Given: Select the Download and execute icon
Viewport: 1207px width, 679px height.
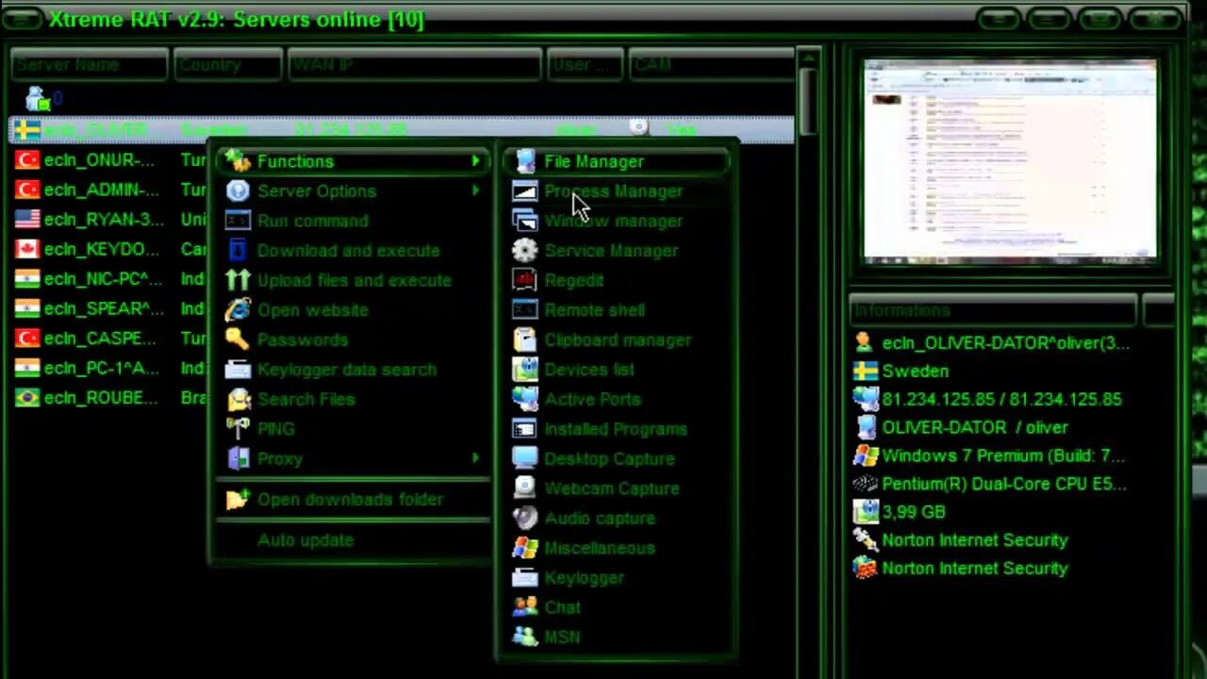Looking at the screenshot, I should [x=238, y=251].
